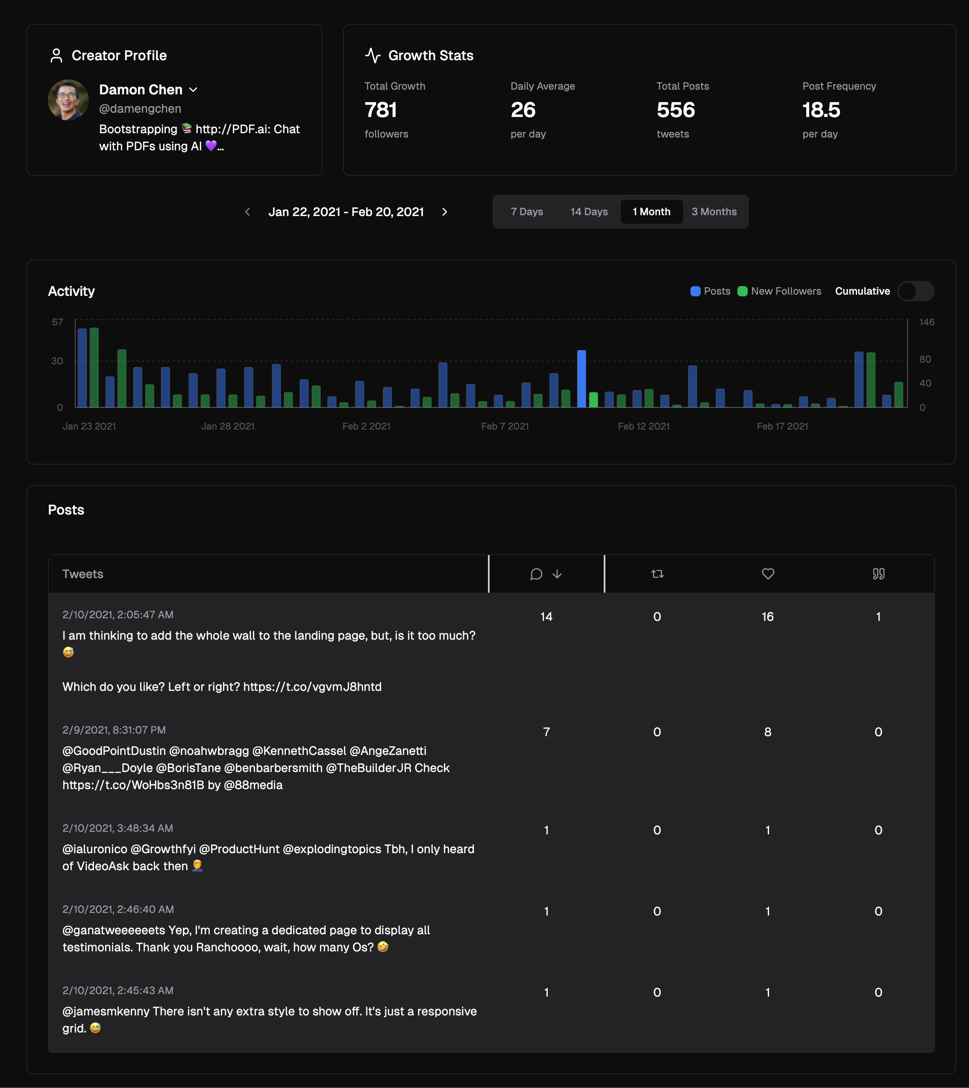Sort by likes heart icon
969x1088 pixels.
[x=768, y=574]
